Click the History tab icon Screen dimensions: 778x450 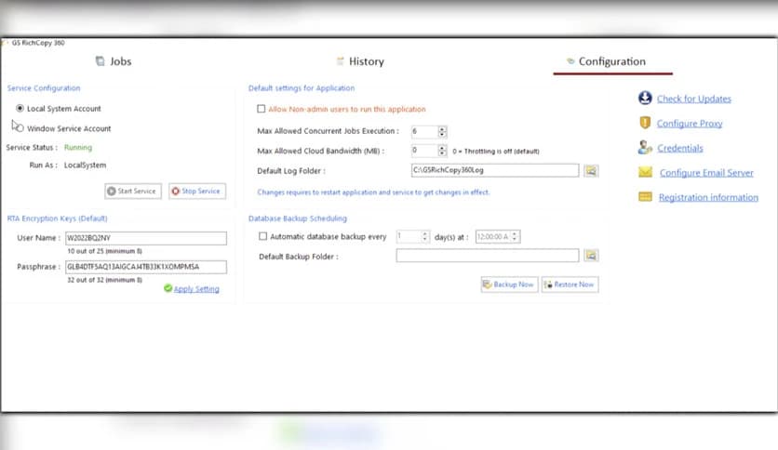[x=341, y=61]
